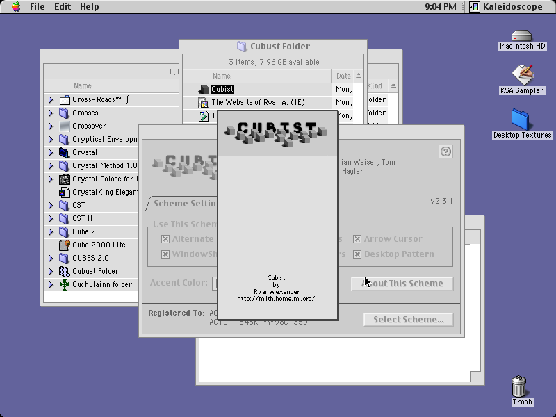The height and width of the screenshot is (417, 556).
Task: Select the Desktop Textures folder icon
Action: click(521, 120)
